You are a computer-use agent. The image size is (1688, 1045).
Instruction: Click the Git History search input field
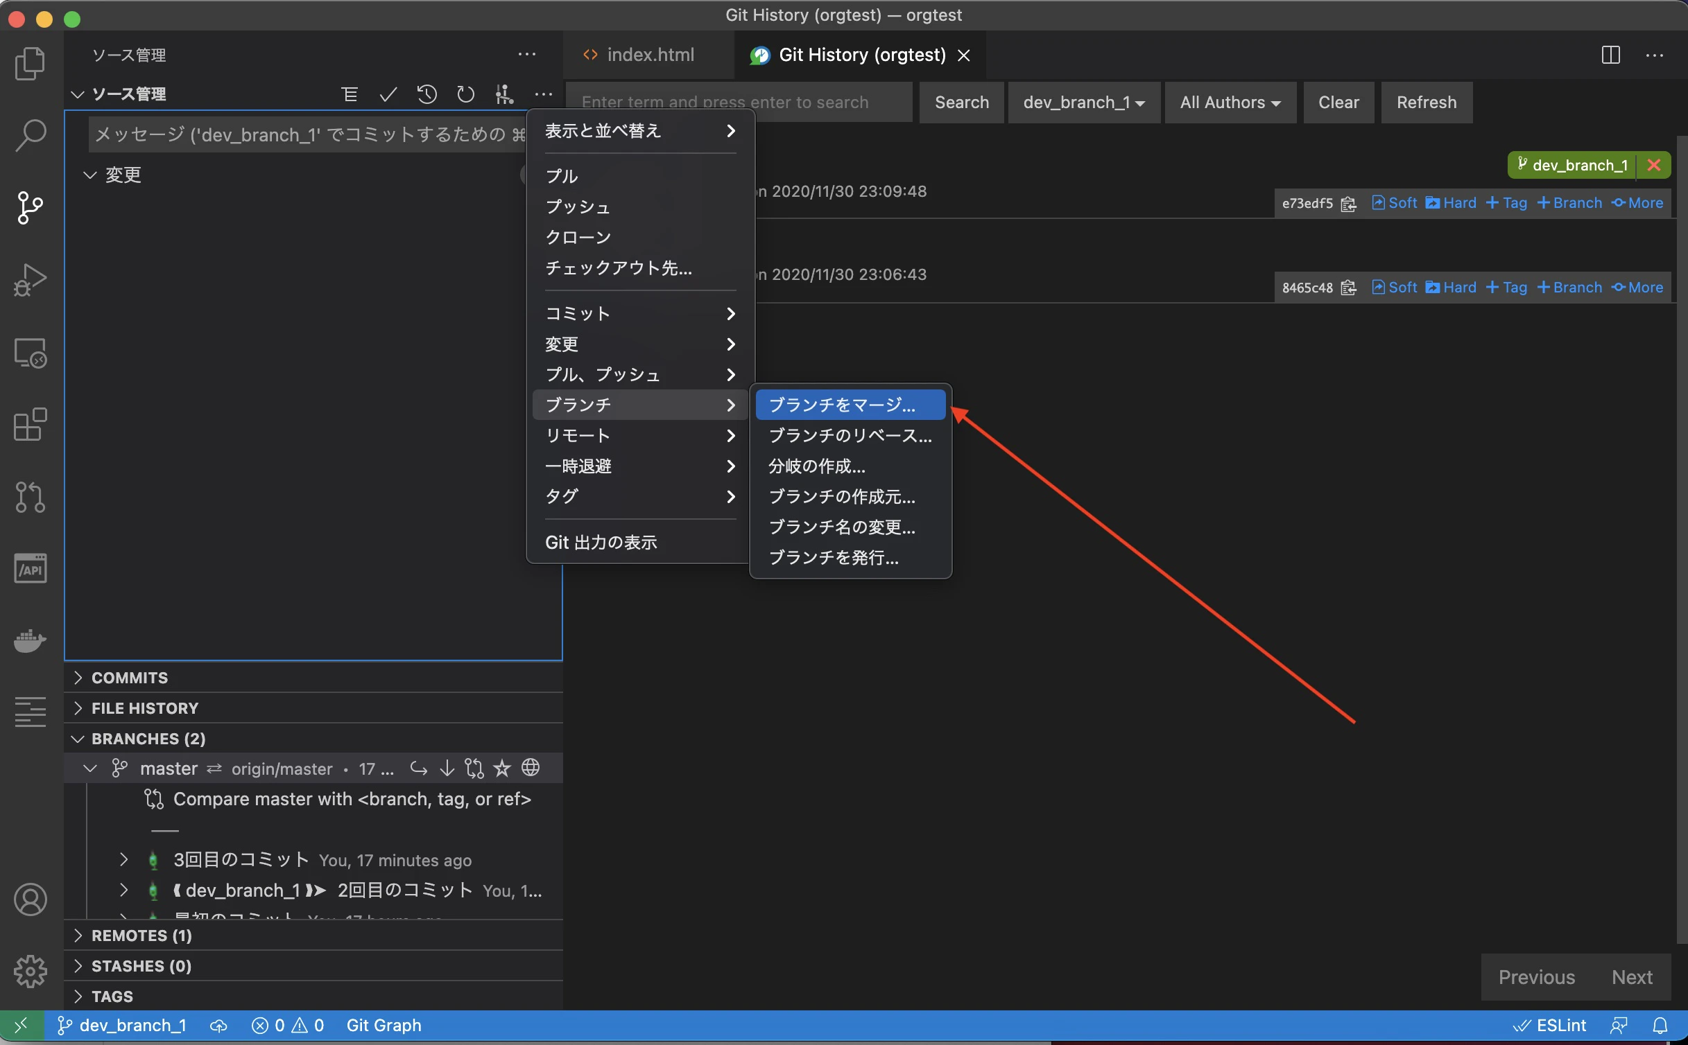739,103
